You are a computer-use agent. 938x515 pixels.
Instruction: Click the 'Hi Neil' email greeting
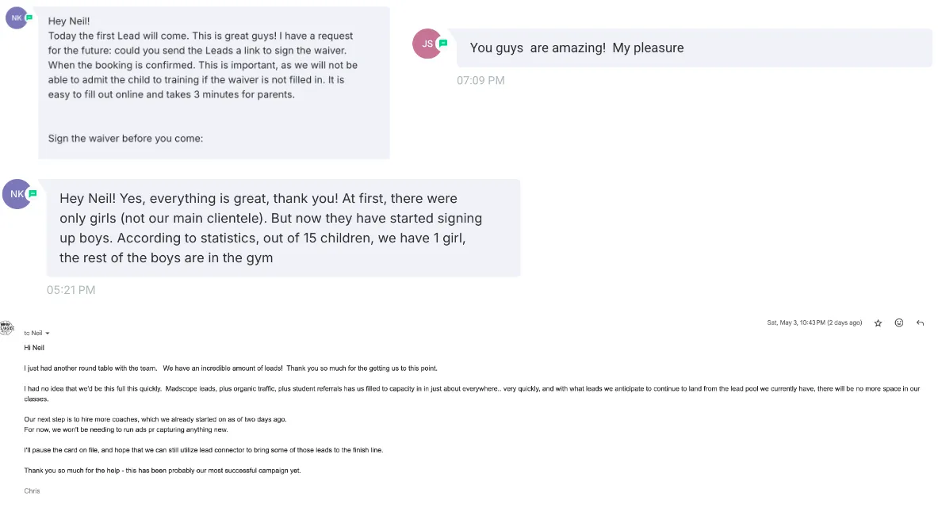point(34,348)
